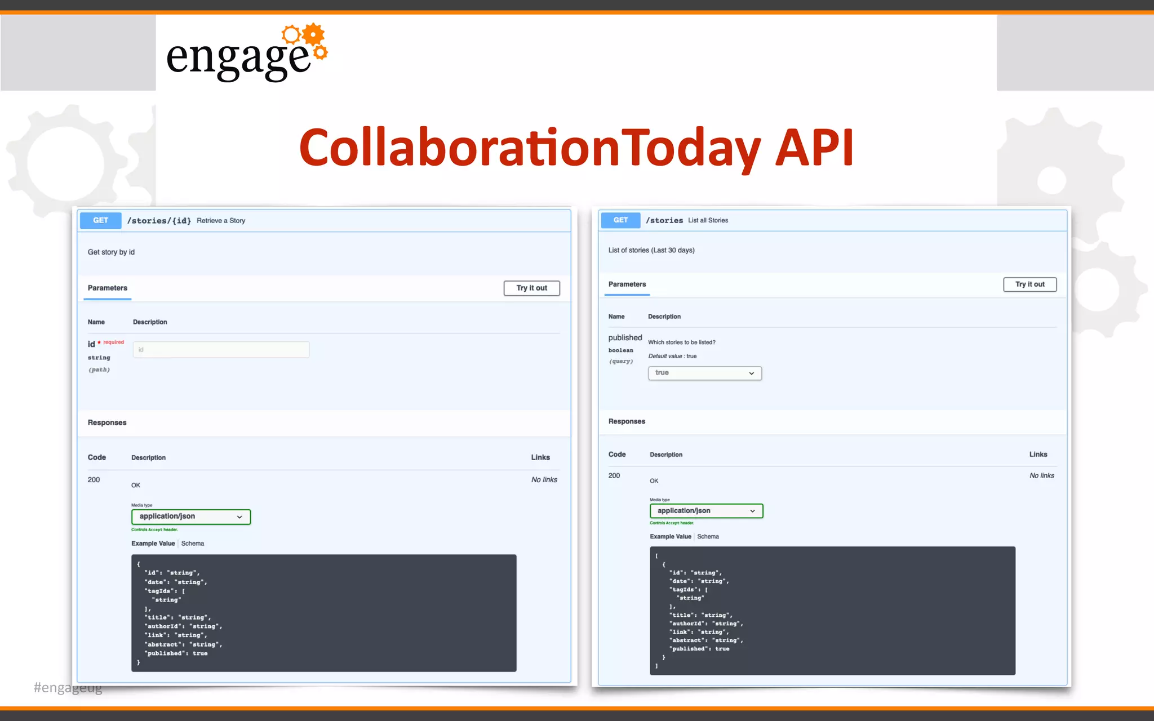Click 'Get story by id' description

pyautogui.click(x=111, y=252)
